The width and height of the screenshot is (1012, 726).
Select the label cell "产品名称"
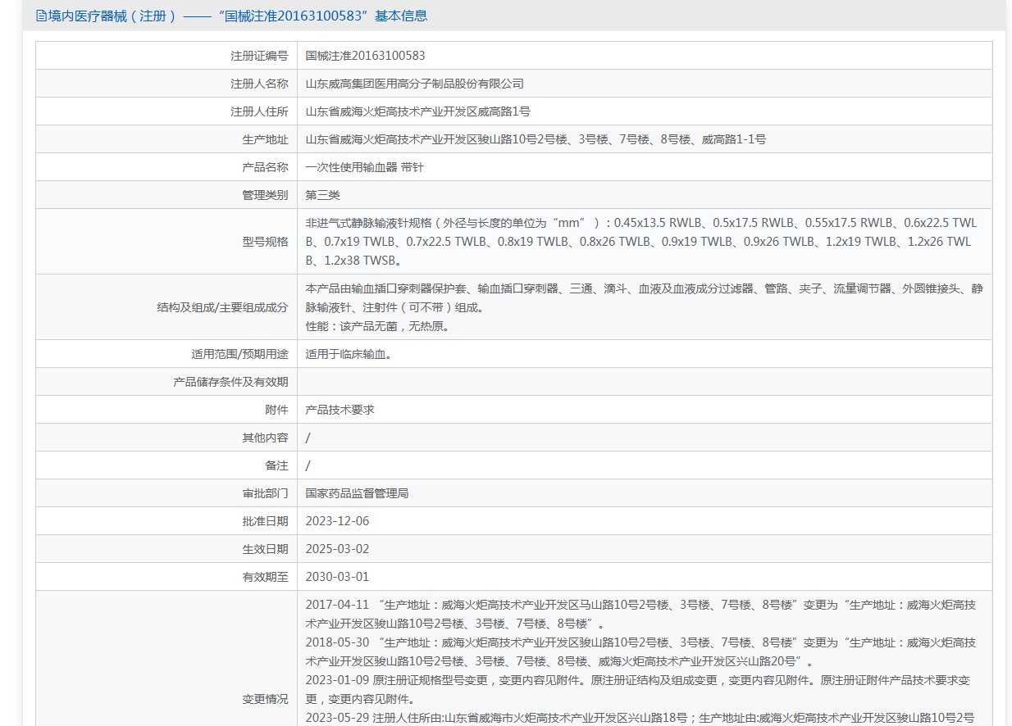(166, 167)
